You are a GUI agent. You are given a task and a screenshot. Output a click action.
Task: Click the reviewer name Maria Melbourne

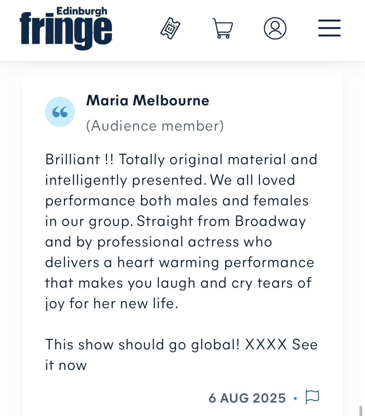(147, 101)
